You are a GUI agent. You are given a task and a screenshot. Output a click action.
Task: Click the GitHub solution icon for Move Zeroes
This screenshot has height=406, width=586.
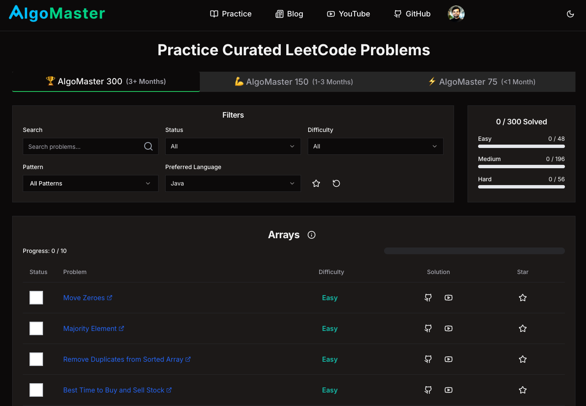pyautogui.click(x=428, y=298)
